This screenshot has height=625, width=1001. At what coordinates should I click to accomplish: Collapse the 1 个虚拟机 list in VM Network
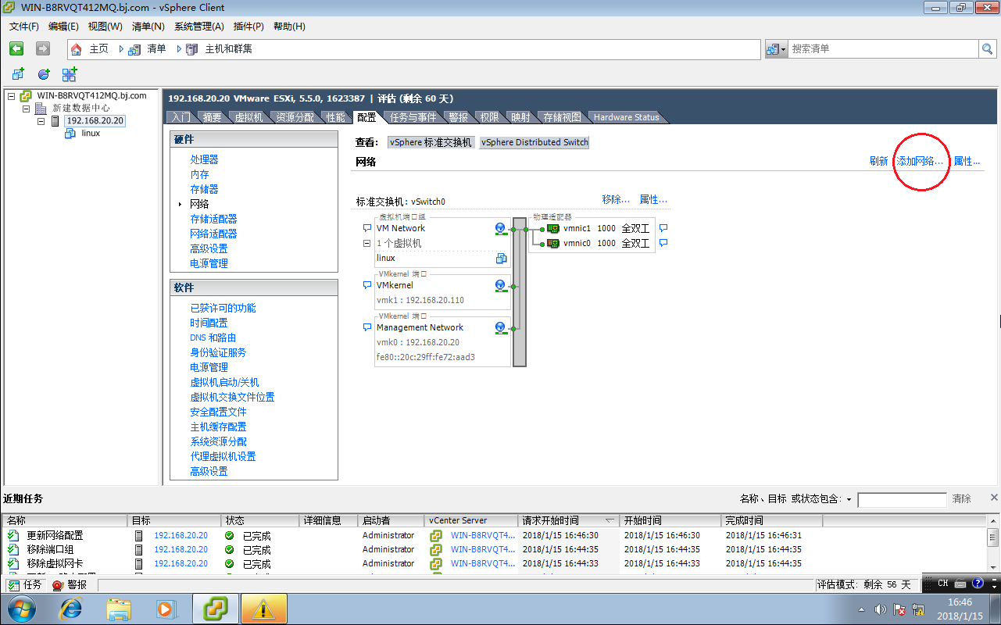(367, 243)
